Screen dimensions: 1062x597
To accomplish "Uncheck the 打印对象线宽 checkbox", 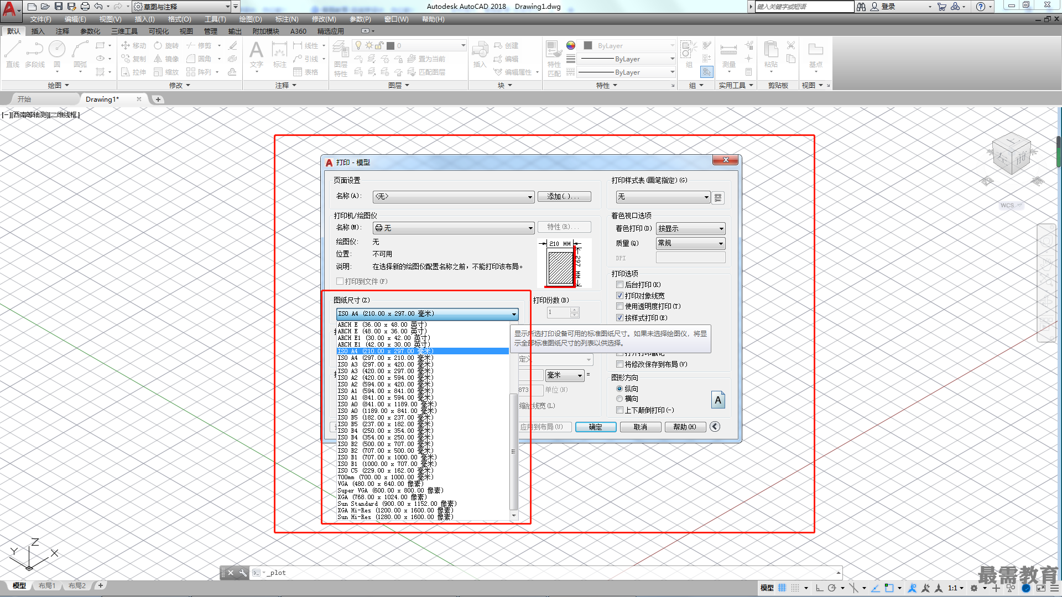I will [x=620, y=296].
